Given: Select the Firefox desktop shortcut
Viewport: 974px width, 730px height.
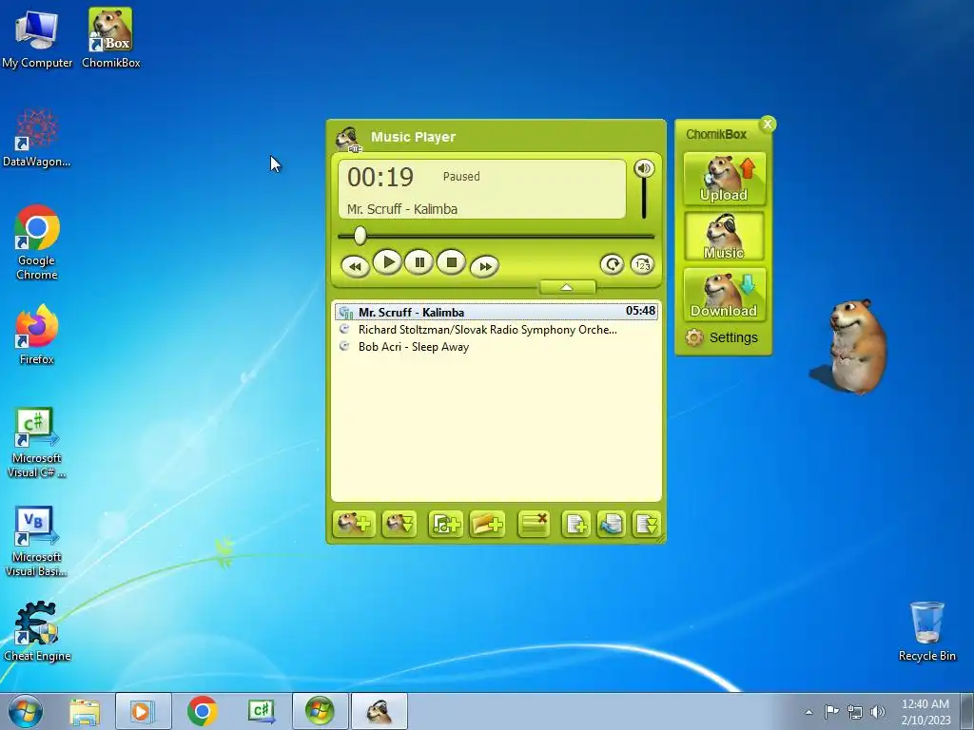Looking at the screenshot, I should click(x=37, y=336).
